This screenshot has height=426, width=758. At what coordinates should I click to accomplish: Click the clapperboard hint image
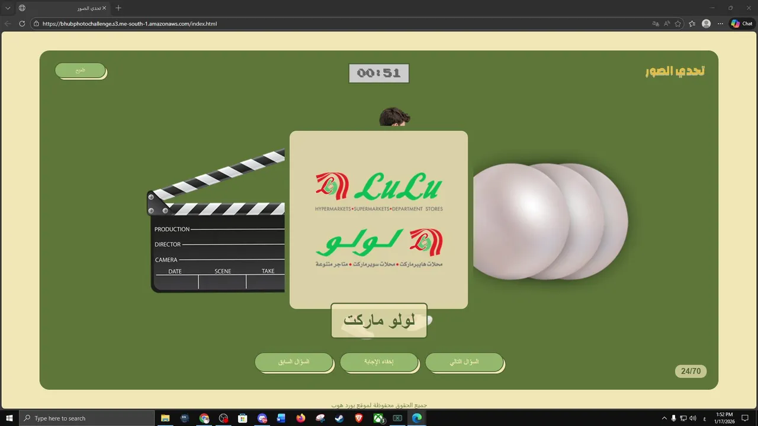tap(216, 221)
